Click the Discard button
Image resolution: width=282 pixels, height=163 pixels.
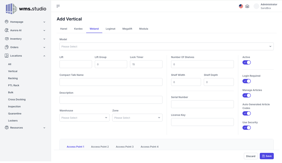coord(250,156)
